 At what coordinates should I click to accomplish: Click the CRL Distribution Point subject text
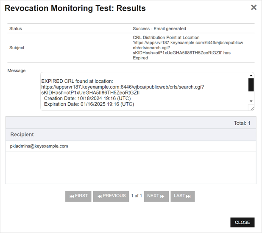182,48
